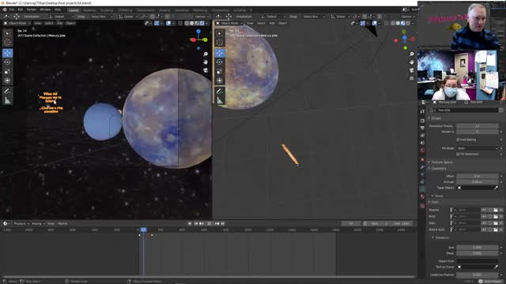Viewport: 506px width, 284px height.
Task: Open the Render properties tab
Action: [422, 121]
